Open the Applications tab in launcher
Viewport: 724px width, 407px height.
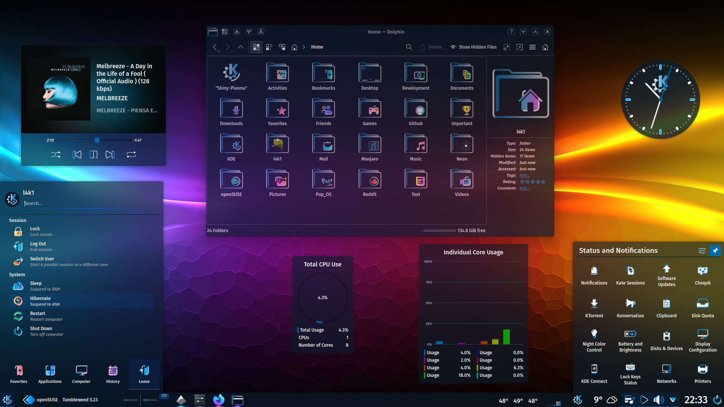[x=50, y=375]
